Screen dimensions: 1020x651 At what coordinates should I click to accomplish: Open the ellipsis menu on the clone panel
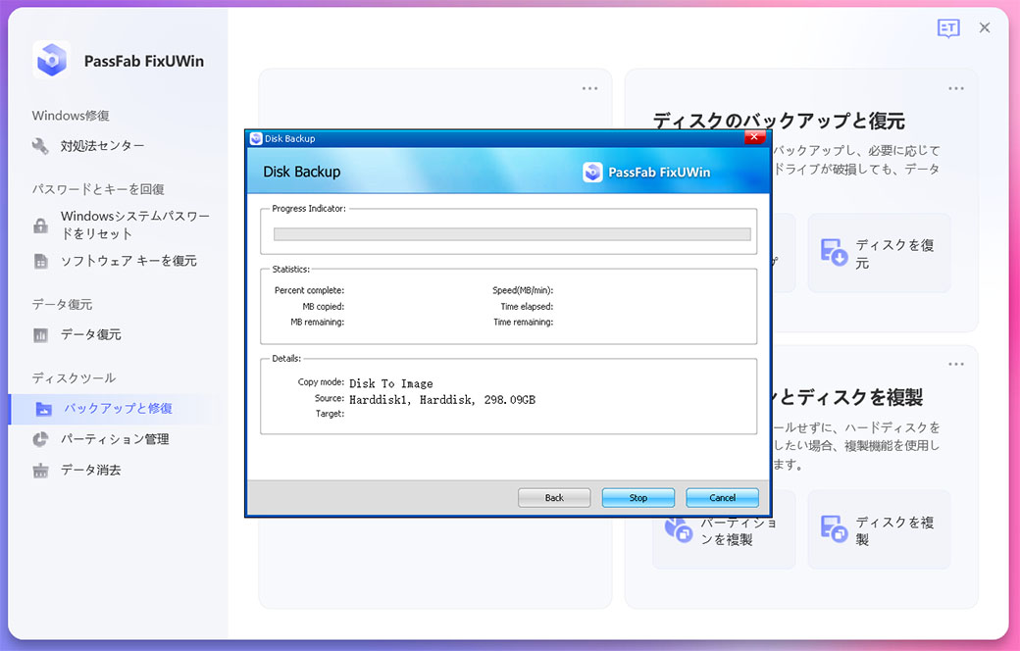coord(955,364)
